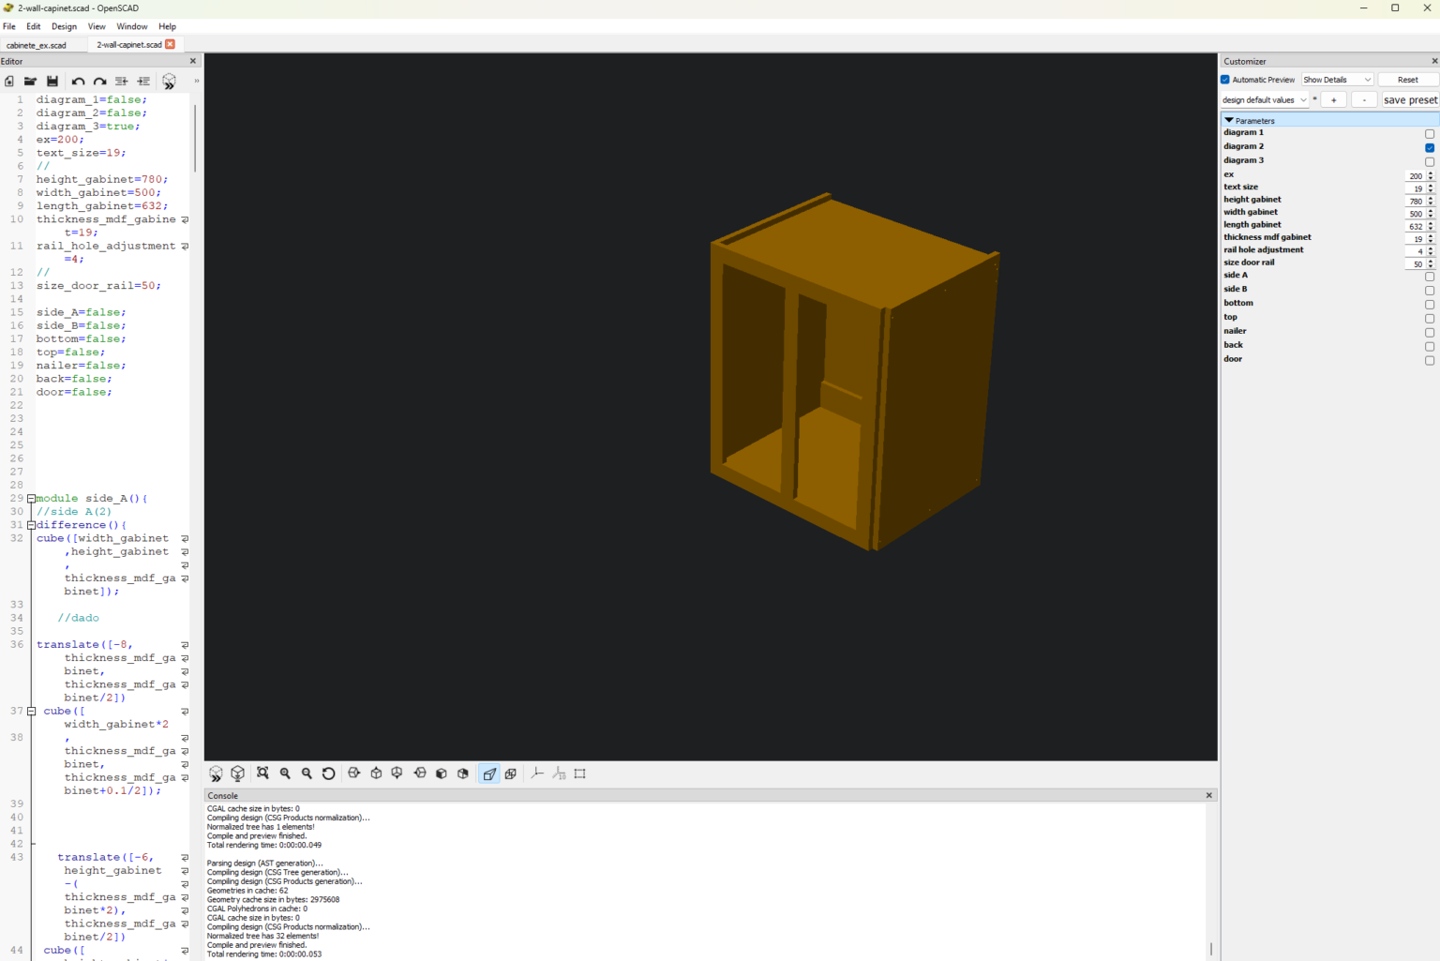This screenshot has width=1440, height=961.
Task: Click the View All icon
Action: click(262, 773)
